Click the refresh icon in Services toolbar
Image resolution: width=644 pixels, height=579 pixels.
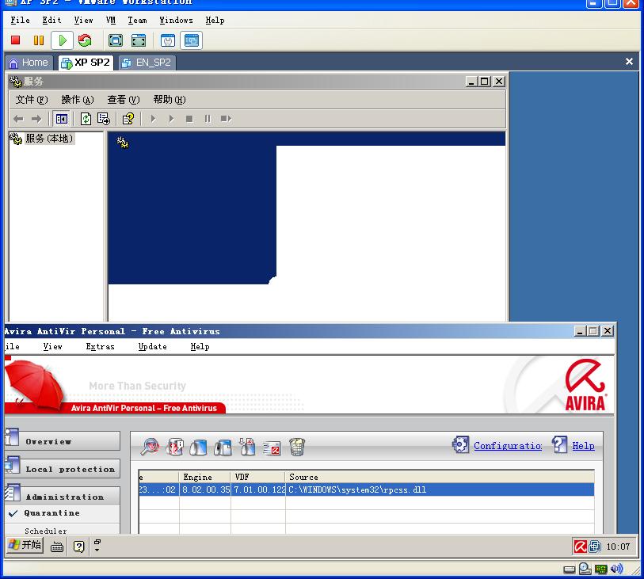click(86, 119)
